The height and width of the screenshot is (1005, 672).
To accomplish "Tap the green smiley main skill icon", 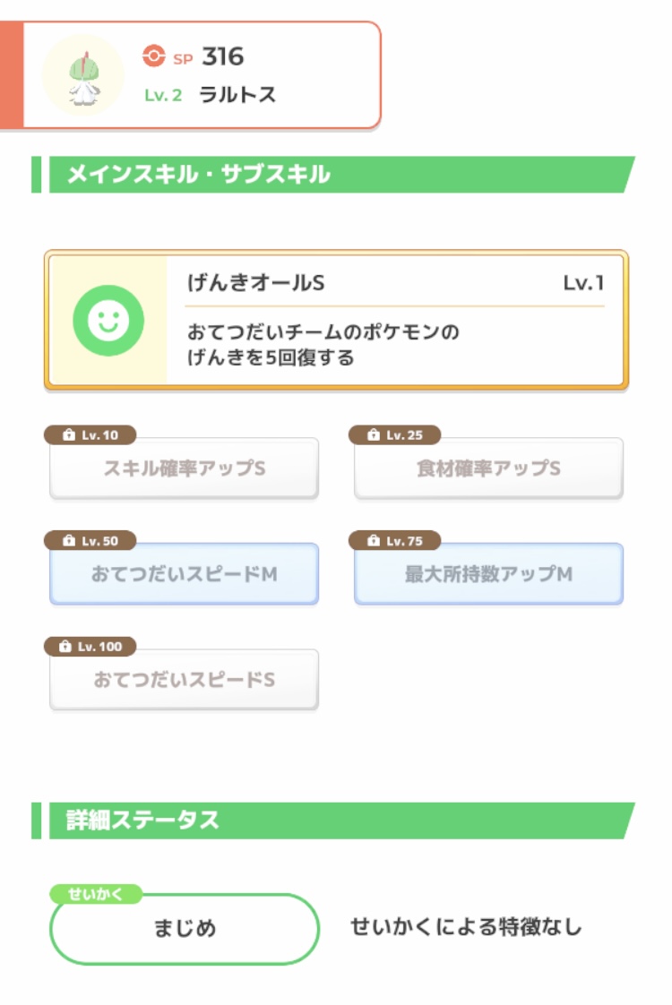I will tap(108, 320).
